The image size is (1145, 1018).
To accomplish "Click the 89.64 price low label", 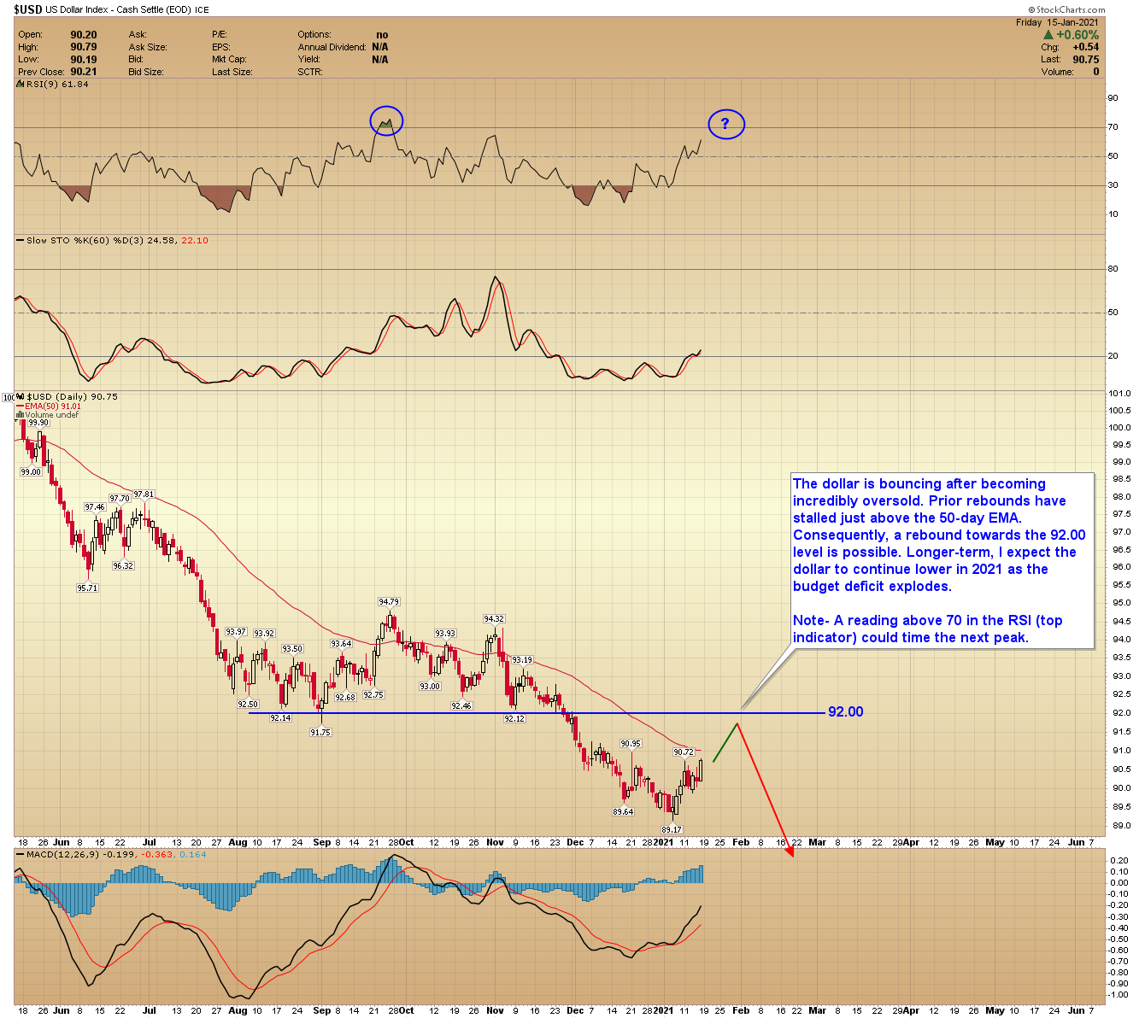I will coord(624,811).
